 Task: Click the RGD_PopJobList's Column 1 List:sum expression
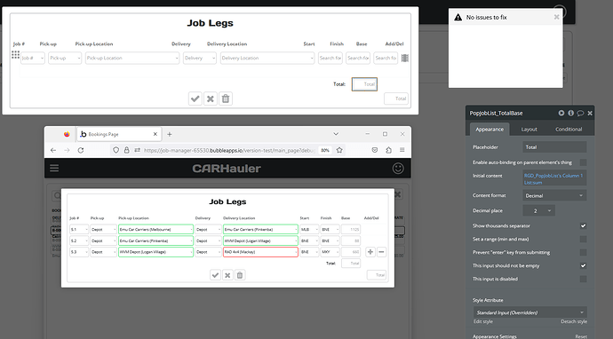(554, 179)
